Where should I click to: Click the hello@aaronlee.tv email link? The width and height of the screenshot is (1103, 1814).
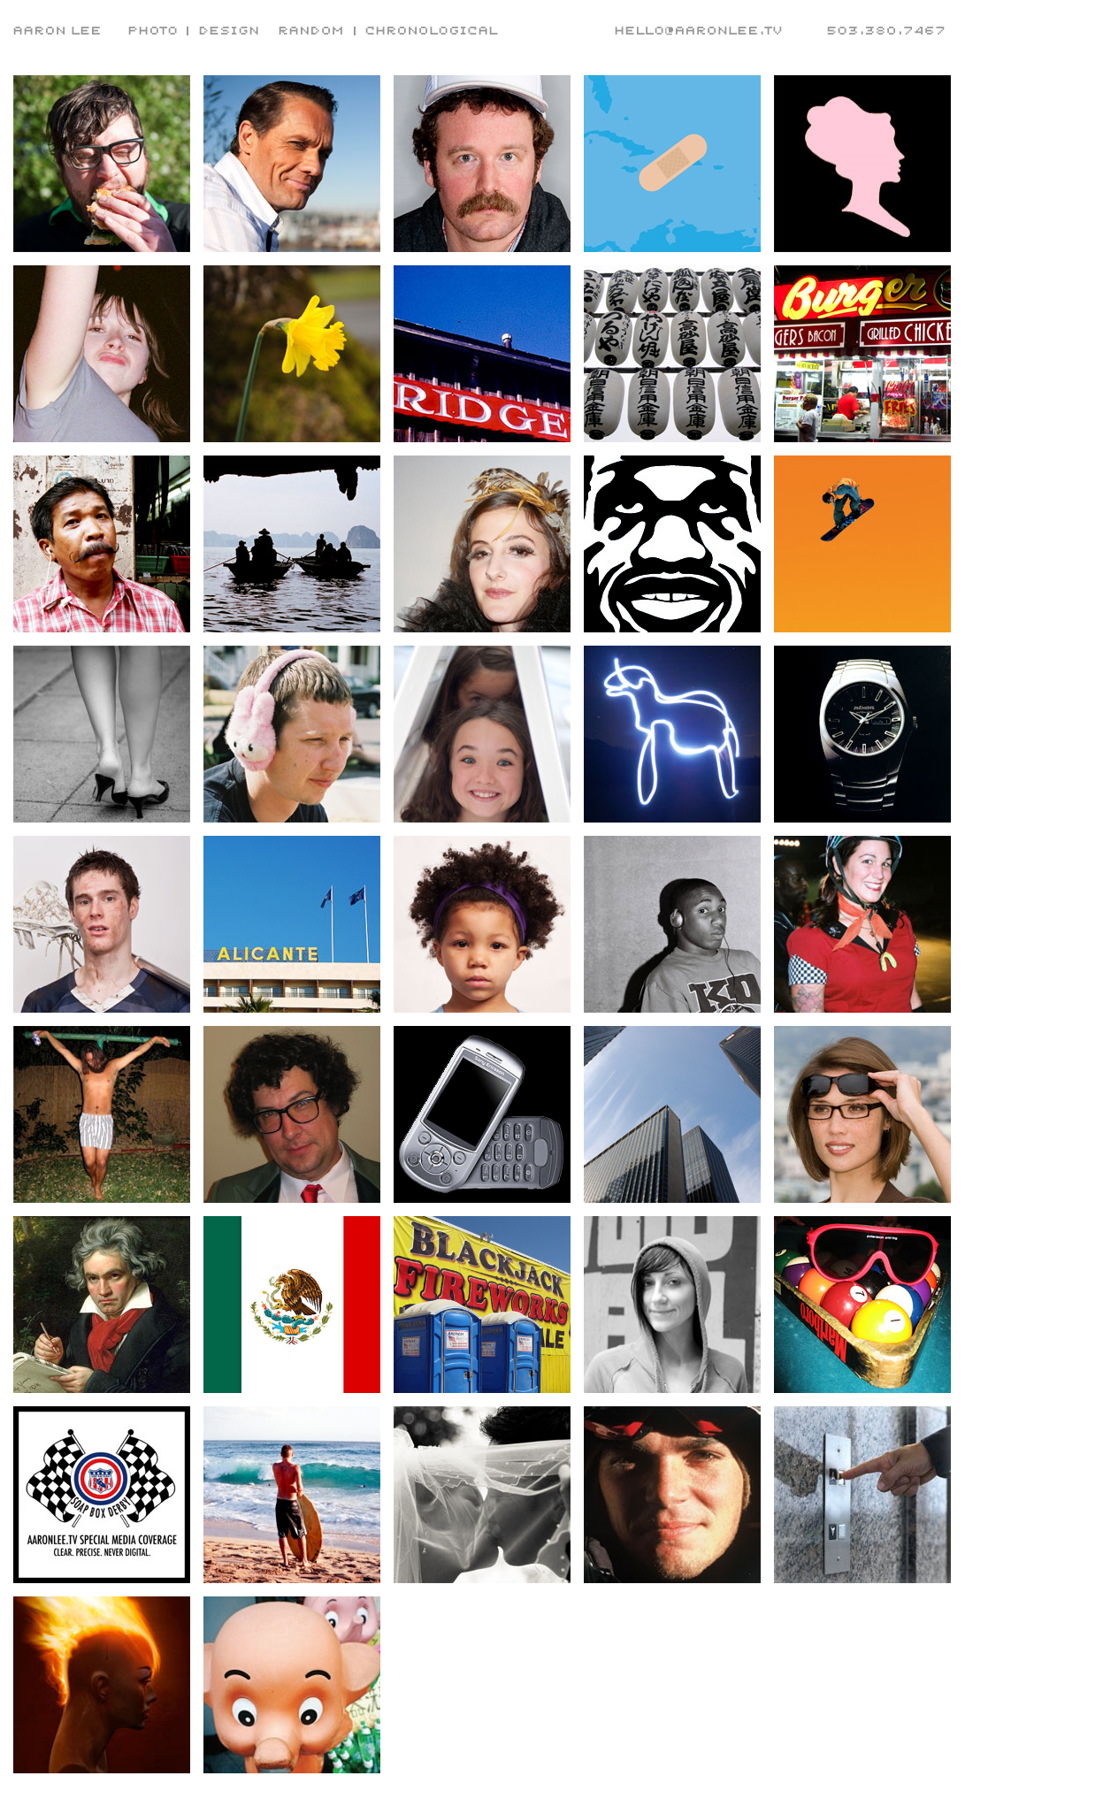(698, 30)
